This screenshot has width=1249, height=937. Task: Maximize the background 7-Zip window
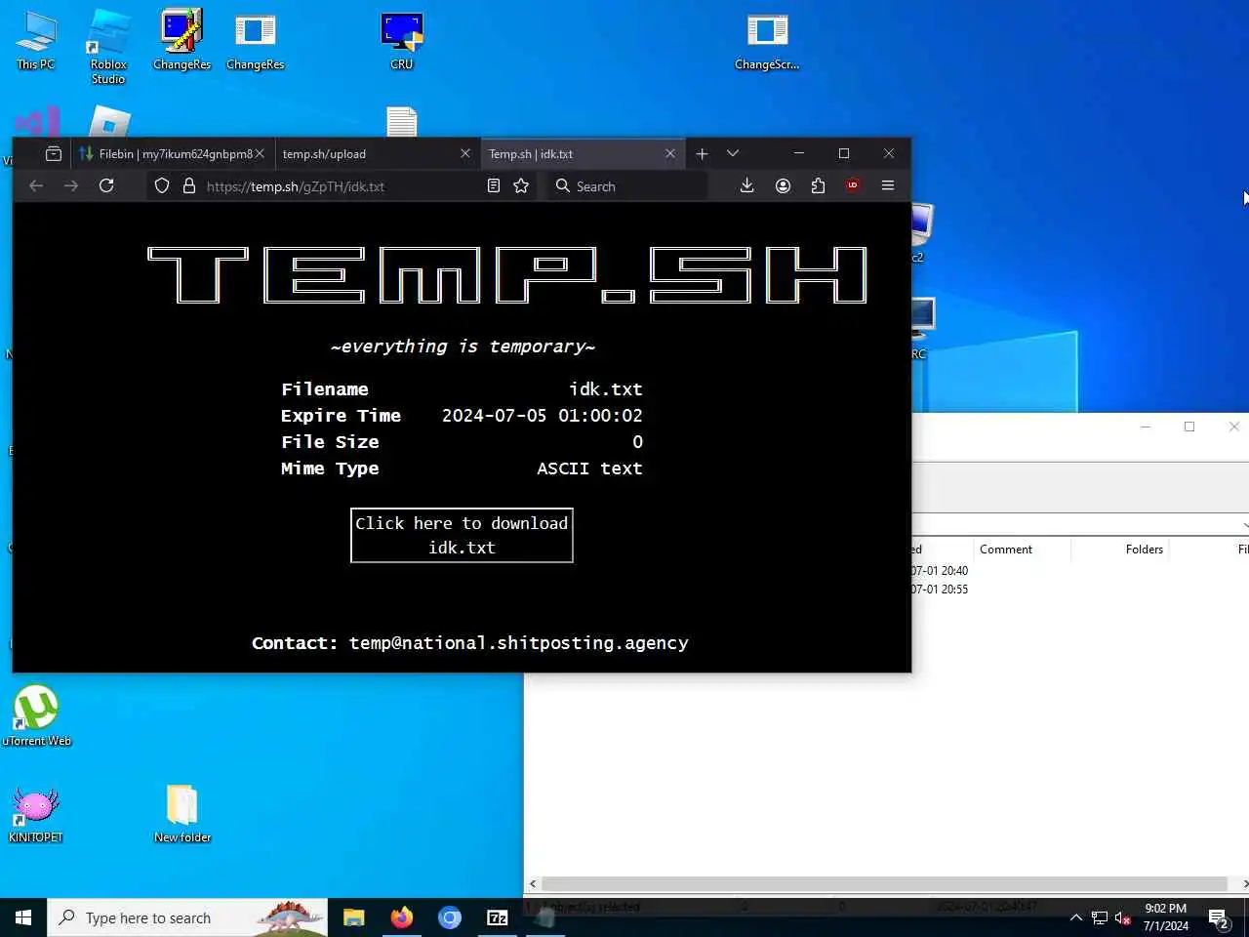(x=1189, y=427)
